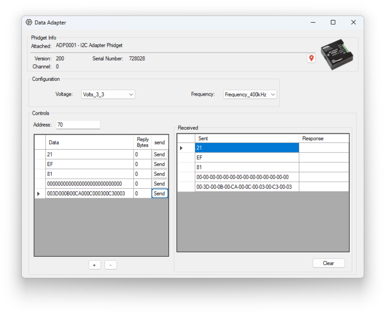This screenshot has height=313, width=386.
Task: Click the row selector arrow beside the 003D data row
Action: [39, 193]
